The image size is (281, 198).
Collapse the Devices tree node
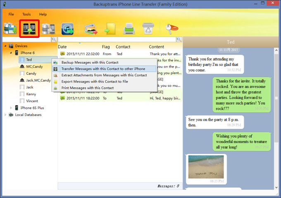(x=5, y=46)
